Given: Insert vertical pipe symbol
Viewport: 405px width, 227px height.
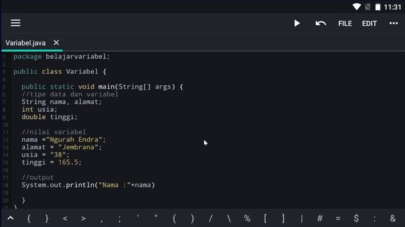Looking at the screenshot, I should [x=301, y=219].
